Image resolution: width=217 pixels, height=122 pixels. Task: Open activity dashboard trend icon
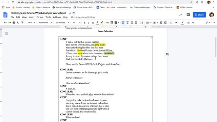tap(180, 15)
